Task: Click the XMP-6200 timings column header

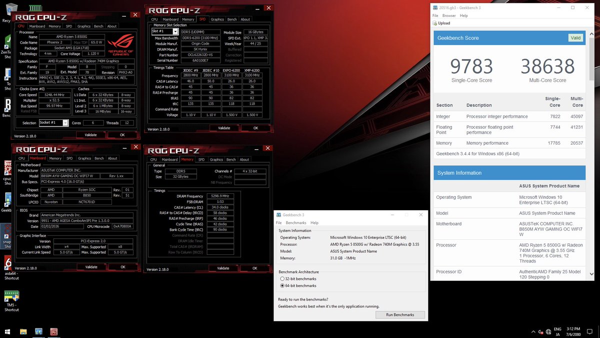Action: point(252,70)
